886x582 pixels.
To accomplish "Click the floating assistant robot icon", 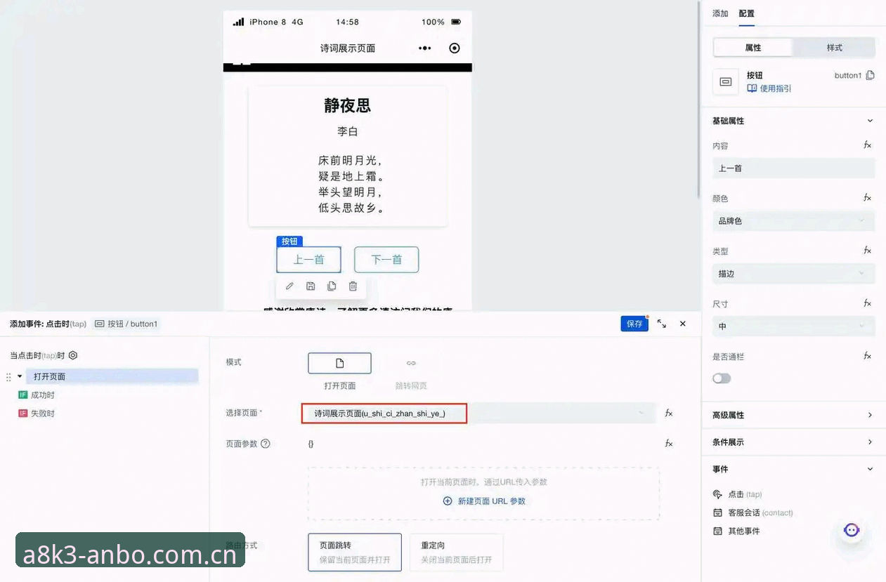I will [x=852, y=530].
